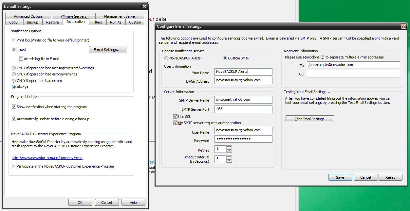Click the Your Name input field
410x211 pixels.
243,72
